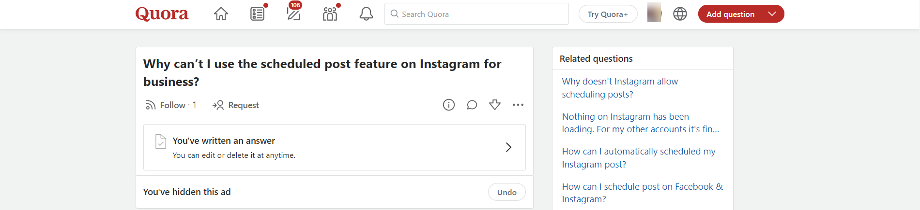Open the question comments bubble

[472, 105]
